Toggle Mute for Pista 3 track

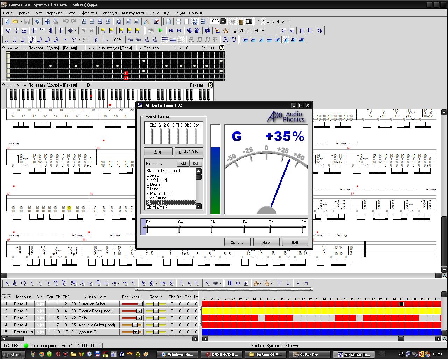(42, 318)
